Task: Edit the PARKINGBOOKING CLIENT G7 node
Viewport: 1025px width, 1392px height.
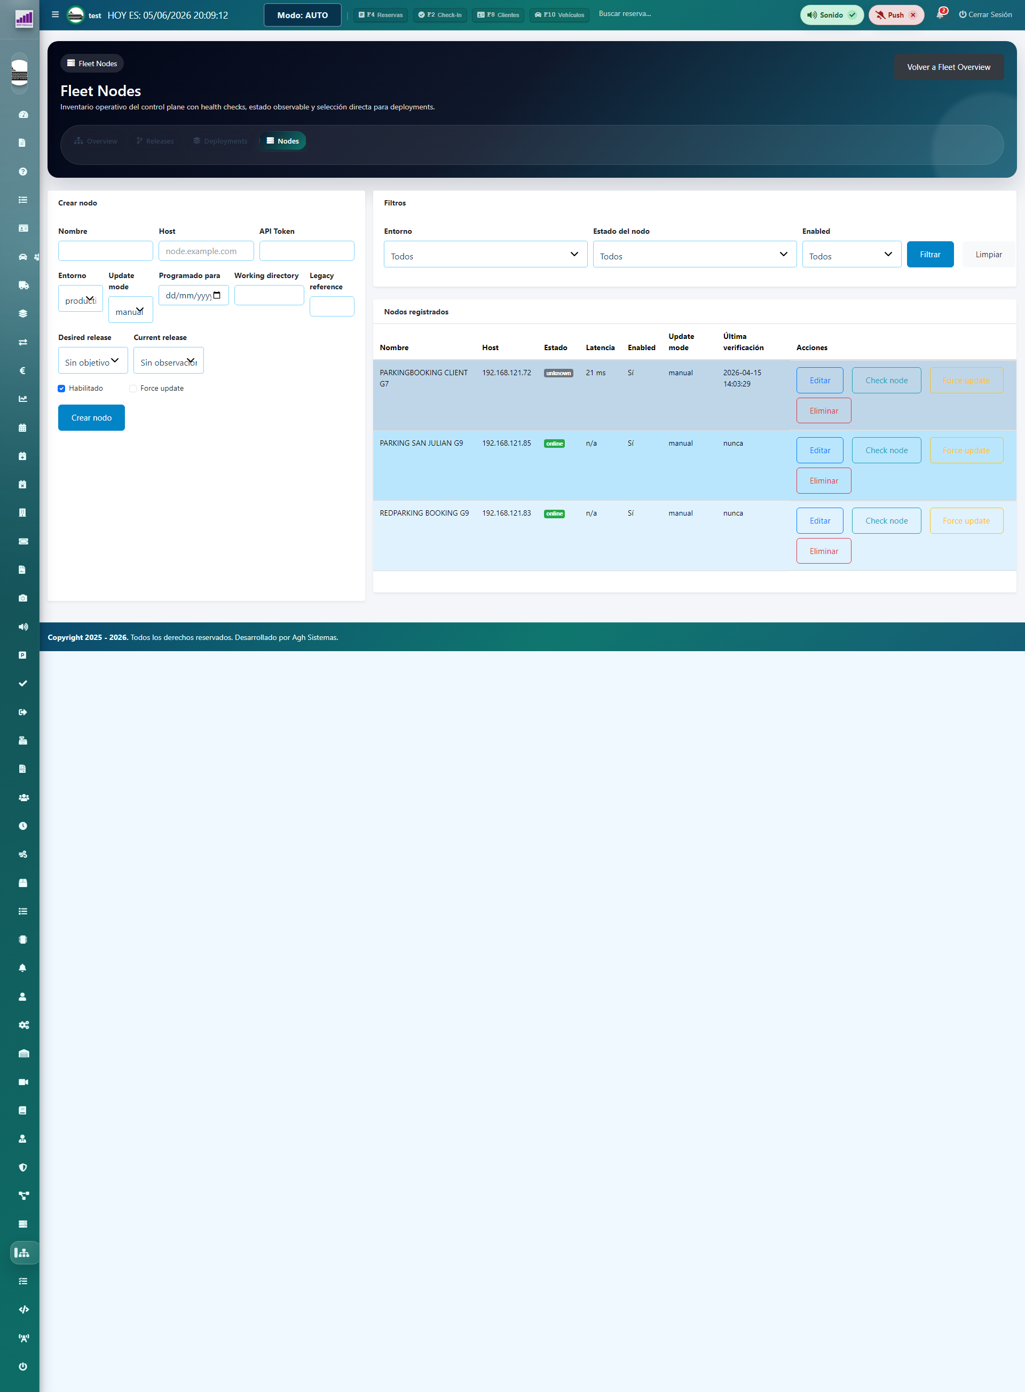Action: (x=819, y=380)
